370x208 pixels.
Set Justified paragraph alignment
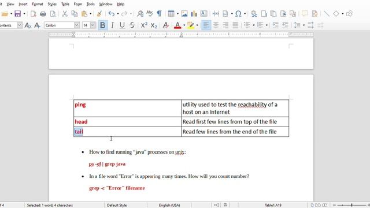click(x=235, y=25)
